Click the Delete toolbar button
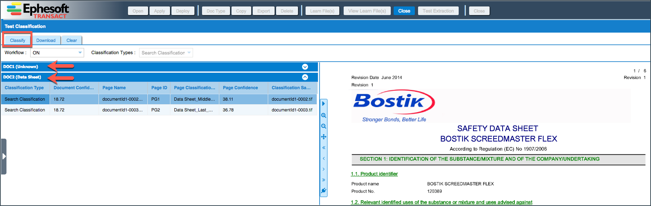 pyautogui.click(x=287, y=11)
